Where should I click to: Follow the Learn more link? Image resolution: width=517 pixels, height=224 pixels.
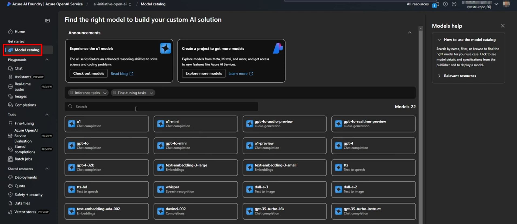(238, 74)
